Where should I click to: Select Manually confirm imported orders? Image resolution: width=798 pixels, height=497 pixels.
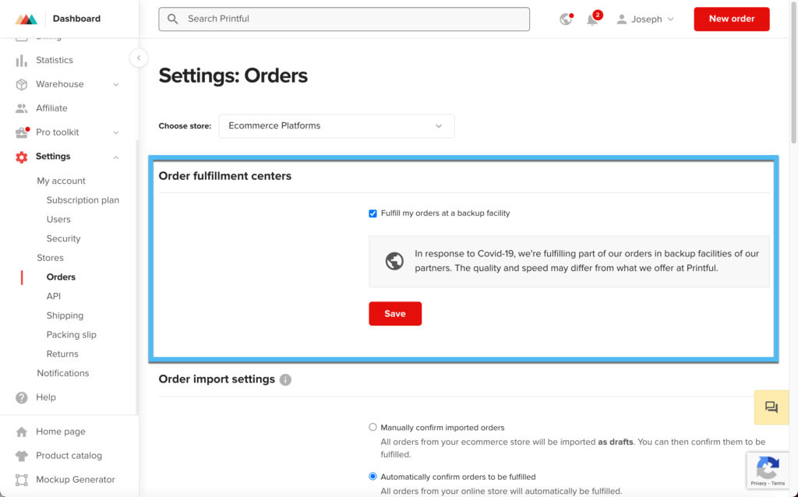pyautogui.click(x=373, y=428)
